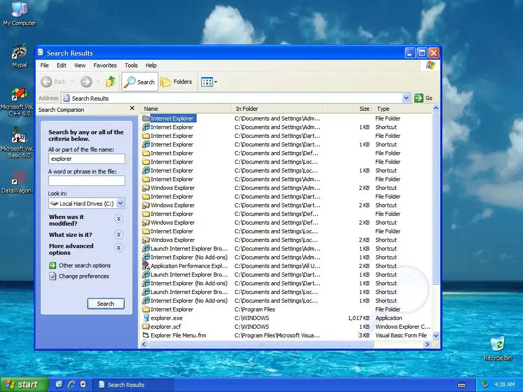523x392 pixels.
Task: Expand What size is it section
Action: [x=118, y=235]
